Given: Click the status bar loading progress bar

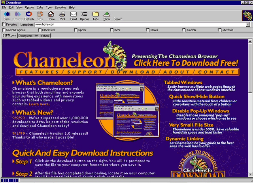Looking at the screenshot, I should pyautogui.click(x=9, y=180).
